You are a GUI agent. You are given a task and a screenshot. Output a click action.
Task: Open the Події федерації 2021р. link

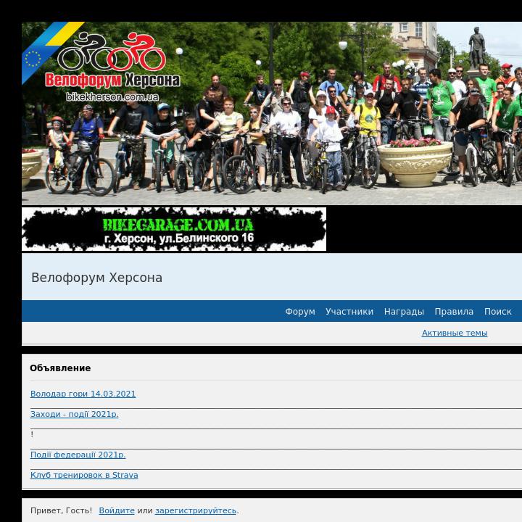click(x=78, y=455)
